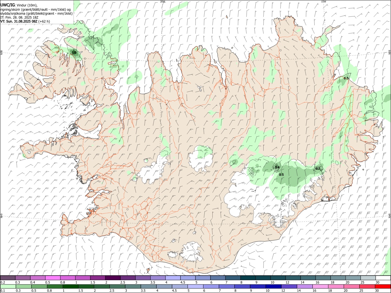Click the initial time line 'IT: Fim. 28. 08. 2025 18Z'
Image resolution: width=391 pixels, height=293 pixels.
[x=19, y=17]
